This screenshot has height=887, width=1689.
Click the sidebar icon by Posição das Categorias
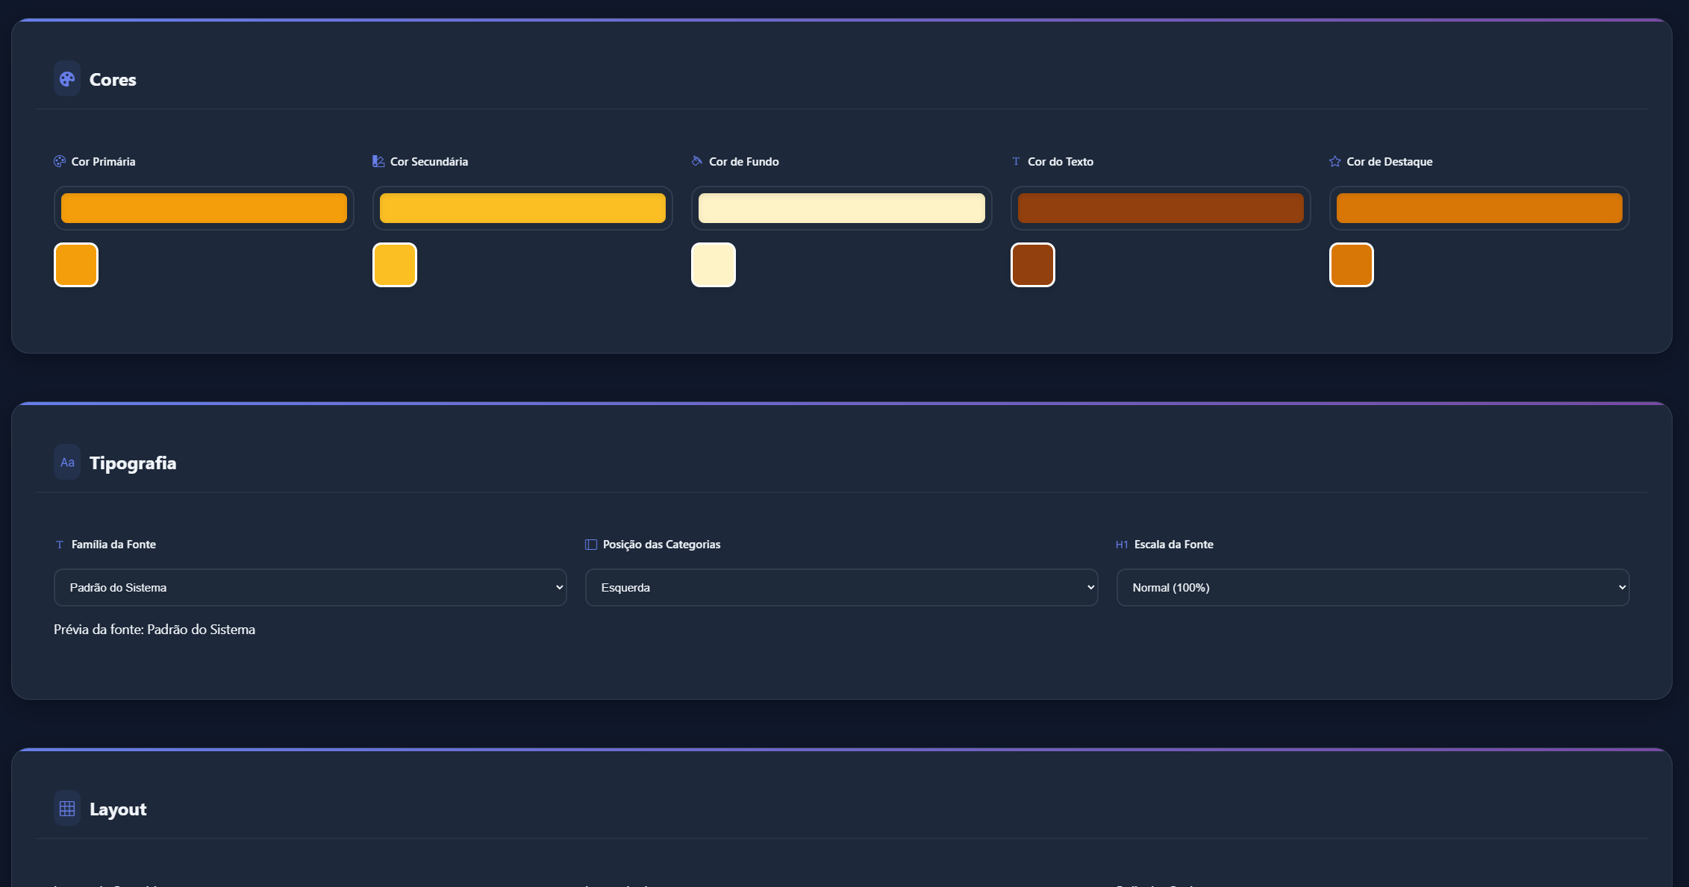[x=591, y=545]
